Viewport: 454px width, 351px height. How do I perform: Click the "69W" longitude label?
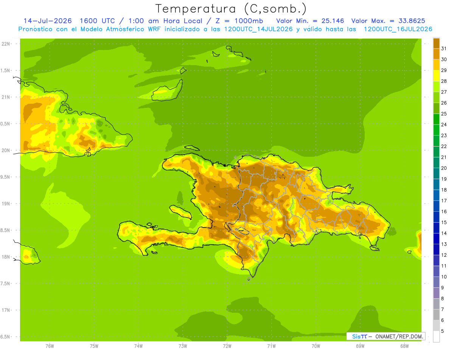tap(360, 346)
